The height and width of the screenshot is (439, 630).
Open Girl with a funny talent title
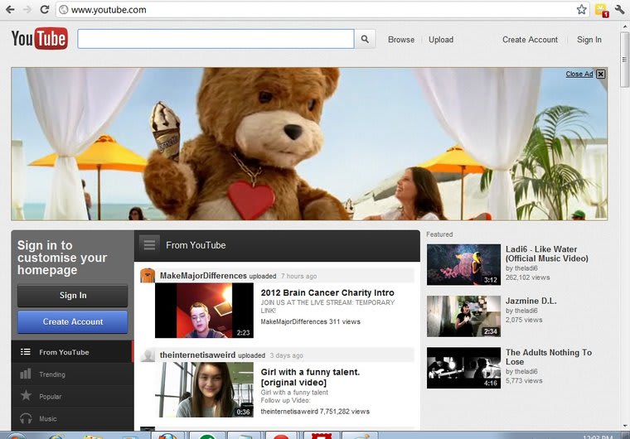tap(310, 377)
